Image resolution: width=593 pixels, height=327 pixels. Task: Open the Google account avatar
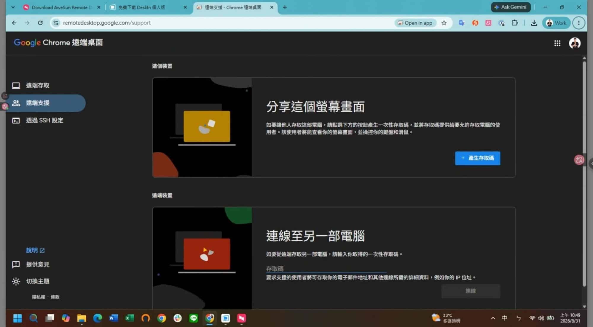click(575, 43)
